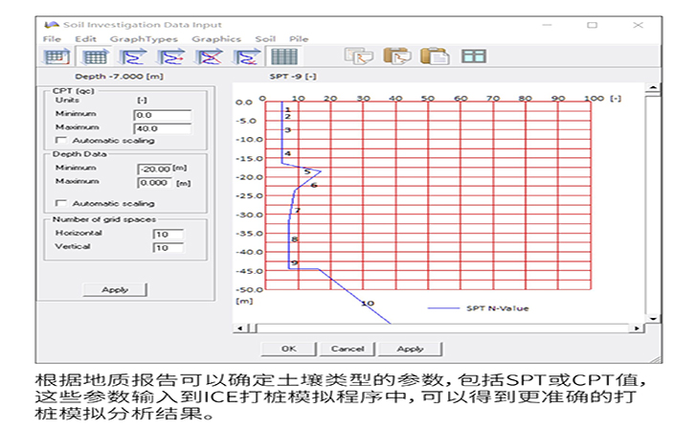
Task: Click the Depth Minimum field showing -20.00
Action: pos(154,169)
